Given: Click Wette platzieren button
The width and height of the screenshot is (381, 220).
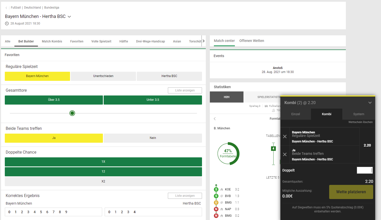Looking at the screenshot, I should 351,192.
